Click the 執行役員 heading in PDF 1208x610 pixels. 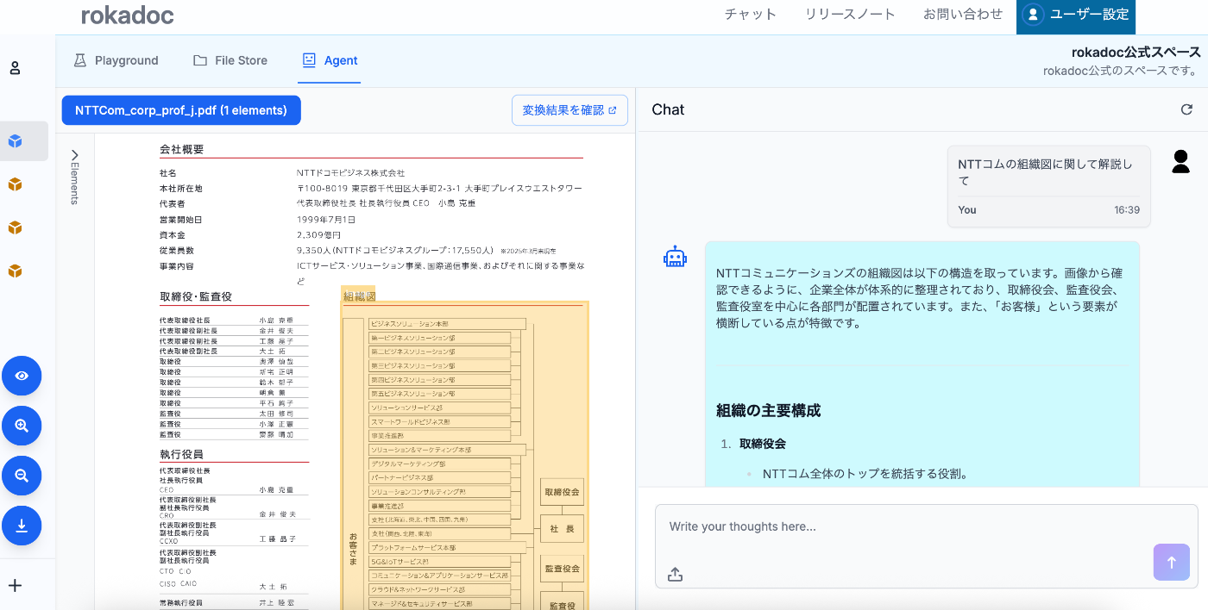(182, 454)
